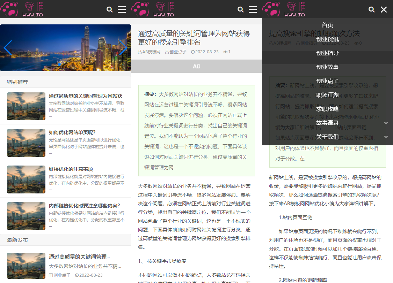
Task: Click the gray AD banner in middle panel
Action: coord(196,66)
